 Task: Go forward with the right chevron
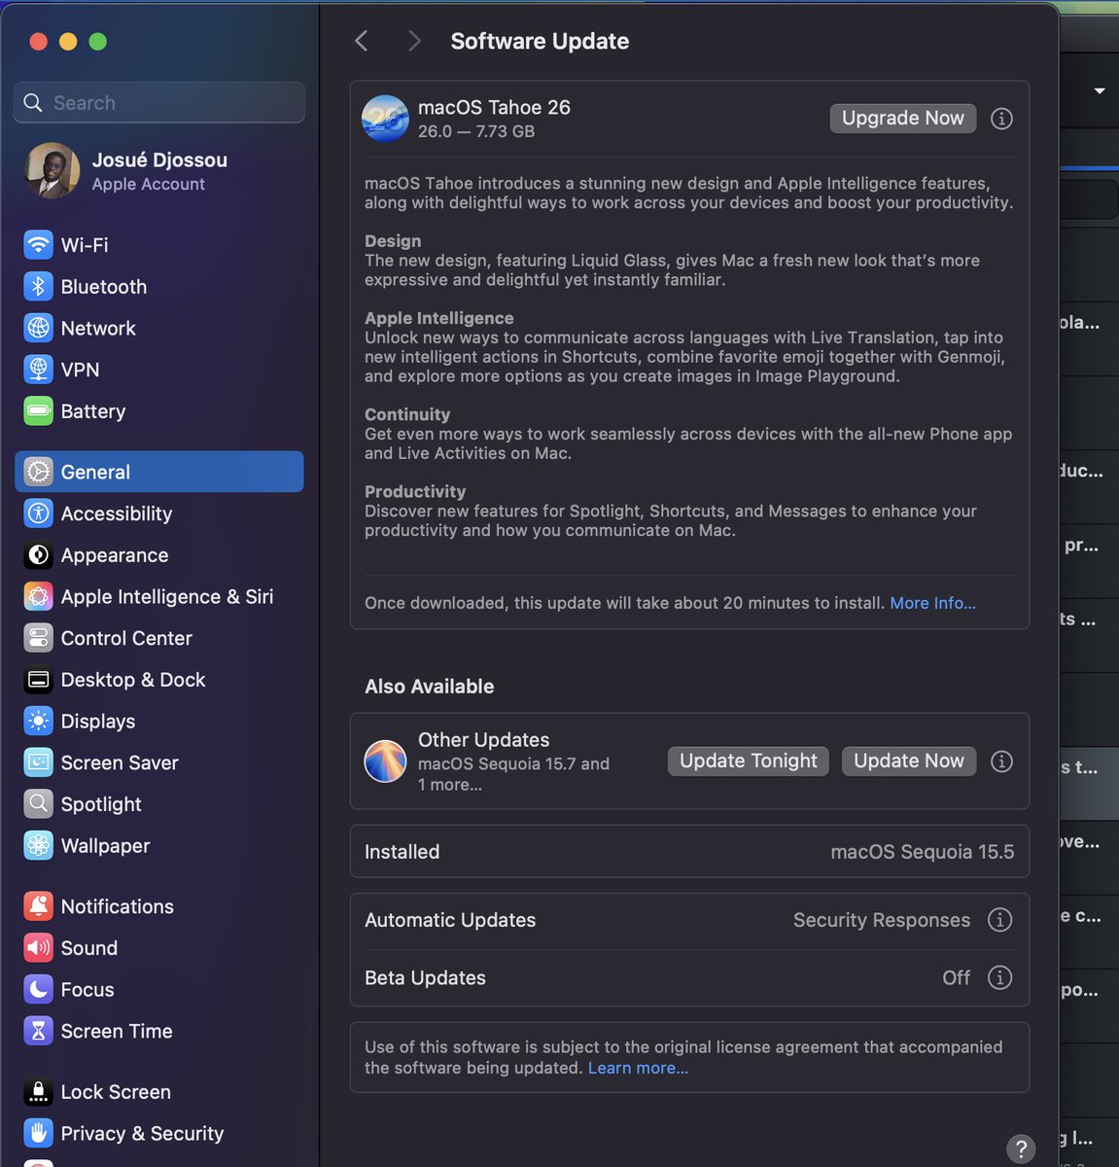coord(414,41)
